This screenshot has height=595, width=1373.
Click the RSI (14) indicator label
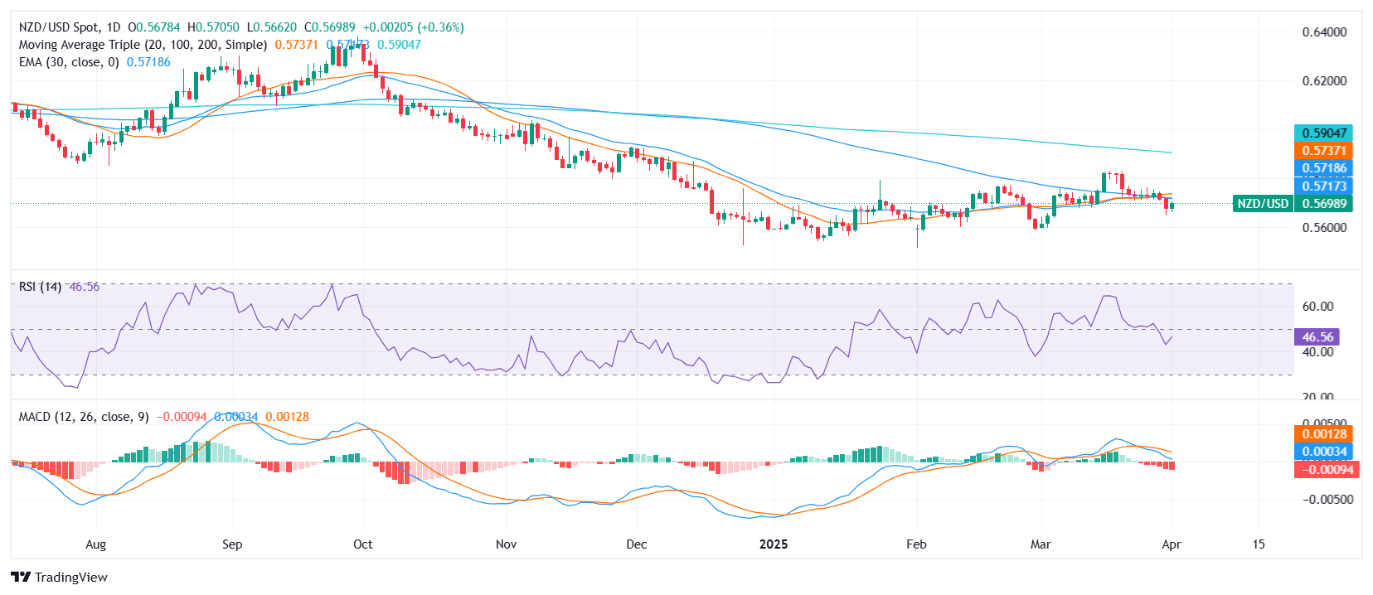pos(40,287)
